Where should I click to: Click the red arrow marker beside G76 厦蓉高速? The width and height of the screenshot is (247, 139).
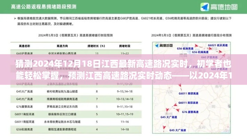(178, 110)
